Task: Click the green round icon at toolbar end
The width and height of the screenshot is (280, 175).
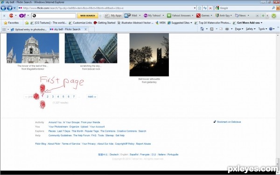Action: [274, 15]
